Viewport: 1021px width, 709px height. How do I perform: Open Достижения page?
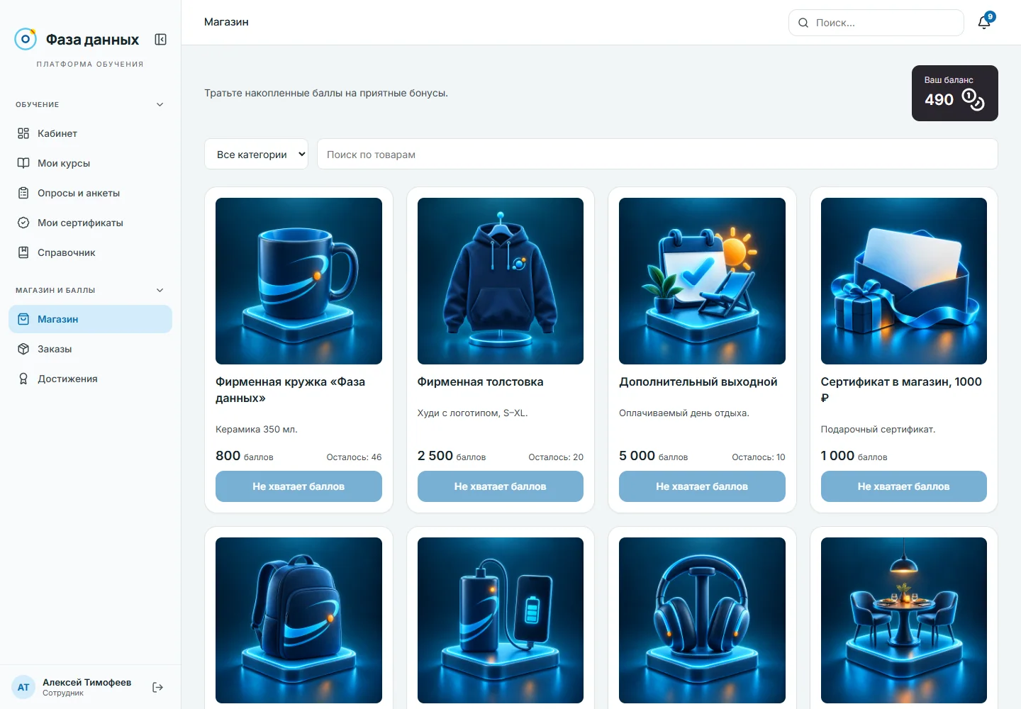point(90,379)
